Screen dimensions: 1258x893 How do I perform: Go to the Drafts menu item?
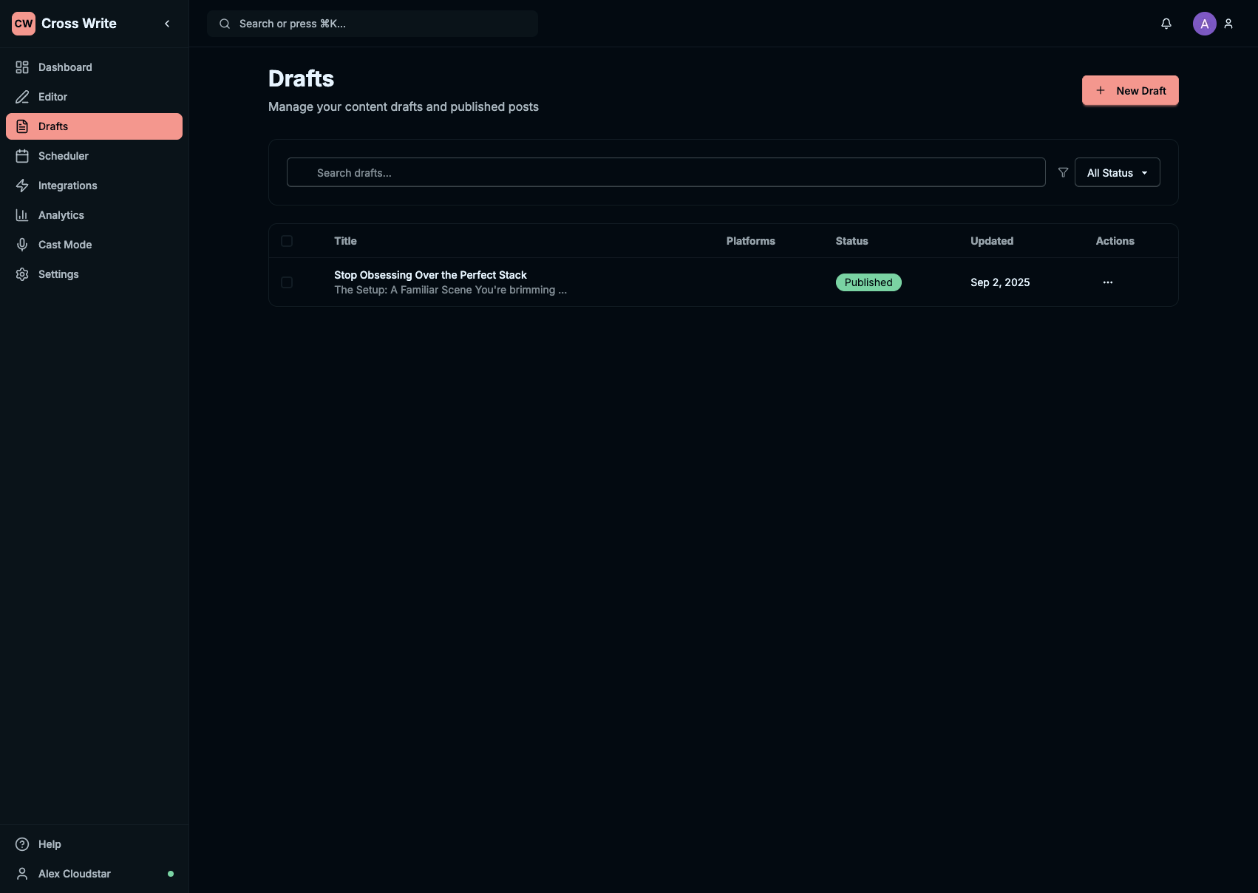click(94, 126)
